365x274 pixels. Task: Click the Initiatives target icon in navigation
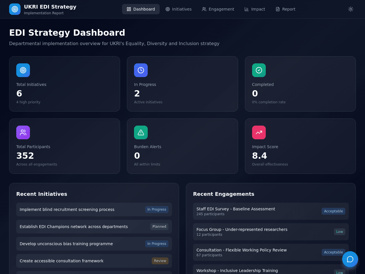(168, 9)
